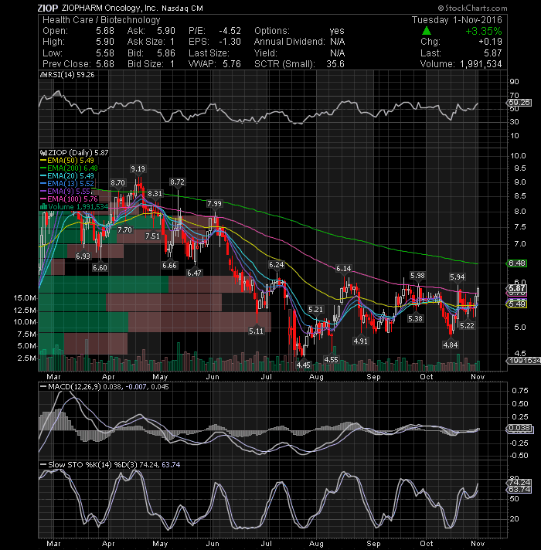The width and height of the screenshot is (541, 550).
Task: Click the 6.24 July high label
Action: pos(277,265)
